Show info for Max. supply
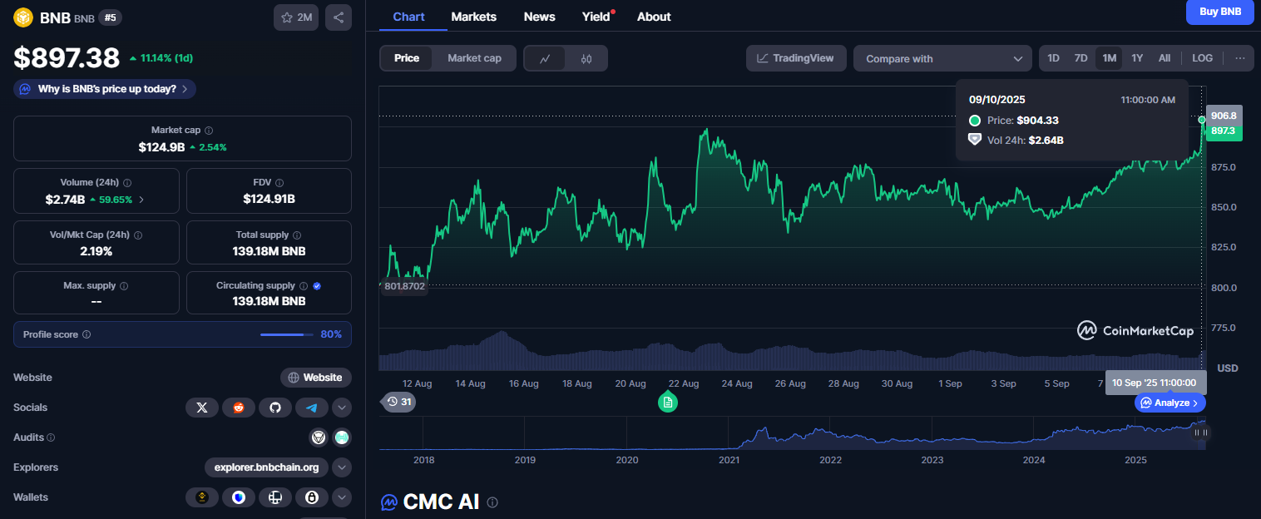Image resolution: width=1261 pixels, height=519 pixels. [x=124, y=286]
